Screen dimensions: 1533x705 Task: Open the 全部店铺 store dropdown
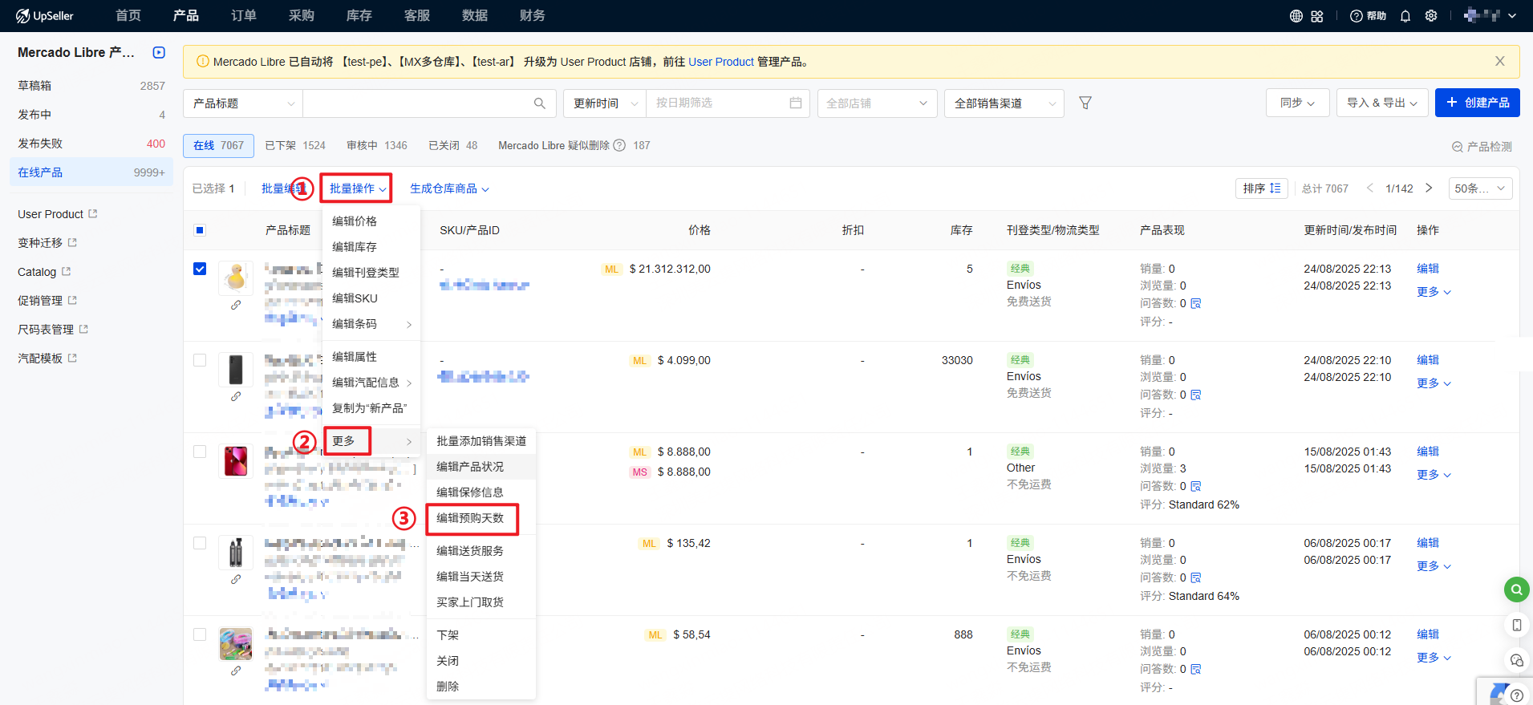876,103
